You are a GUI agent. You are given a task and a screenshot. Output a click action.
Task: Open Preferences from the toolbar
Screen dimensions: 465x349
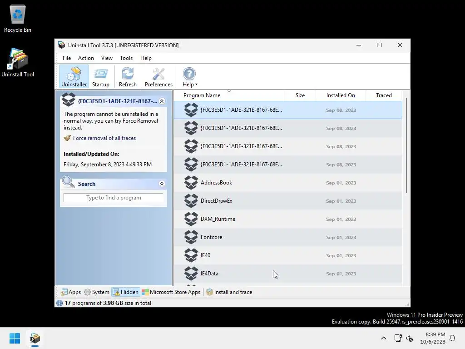pos(158,77)
